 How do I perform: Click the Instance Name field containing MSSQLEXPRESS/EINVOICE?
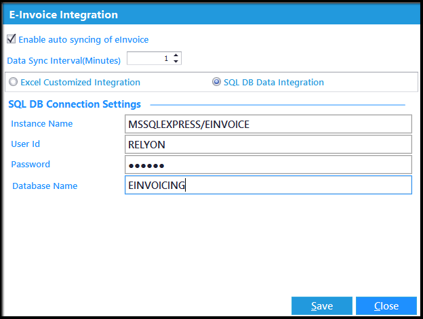click(268, 124)
